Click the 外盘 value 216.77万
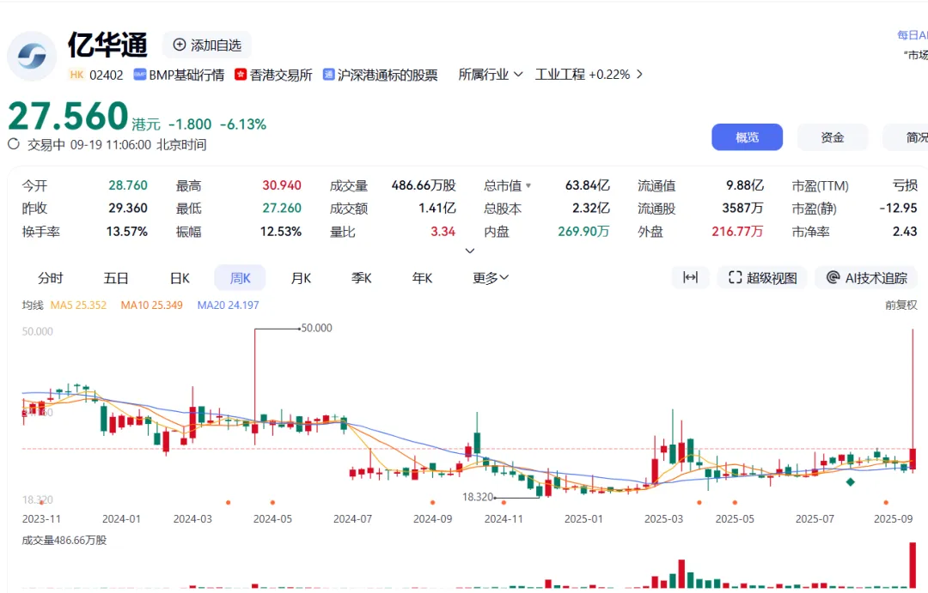The image size is (928, 593). 737,231
